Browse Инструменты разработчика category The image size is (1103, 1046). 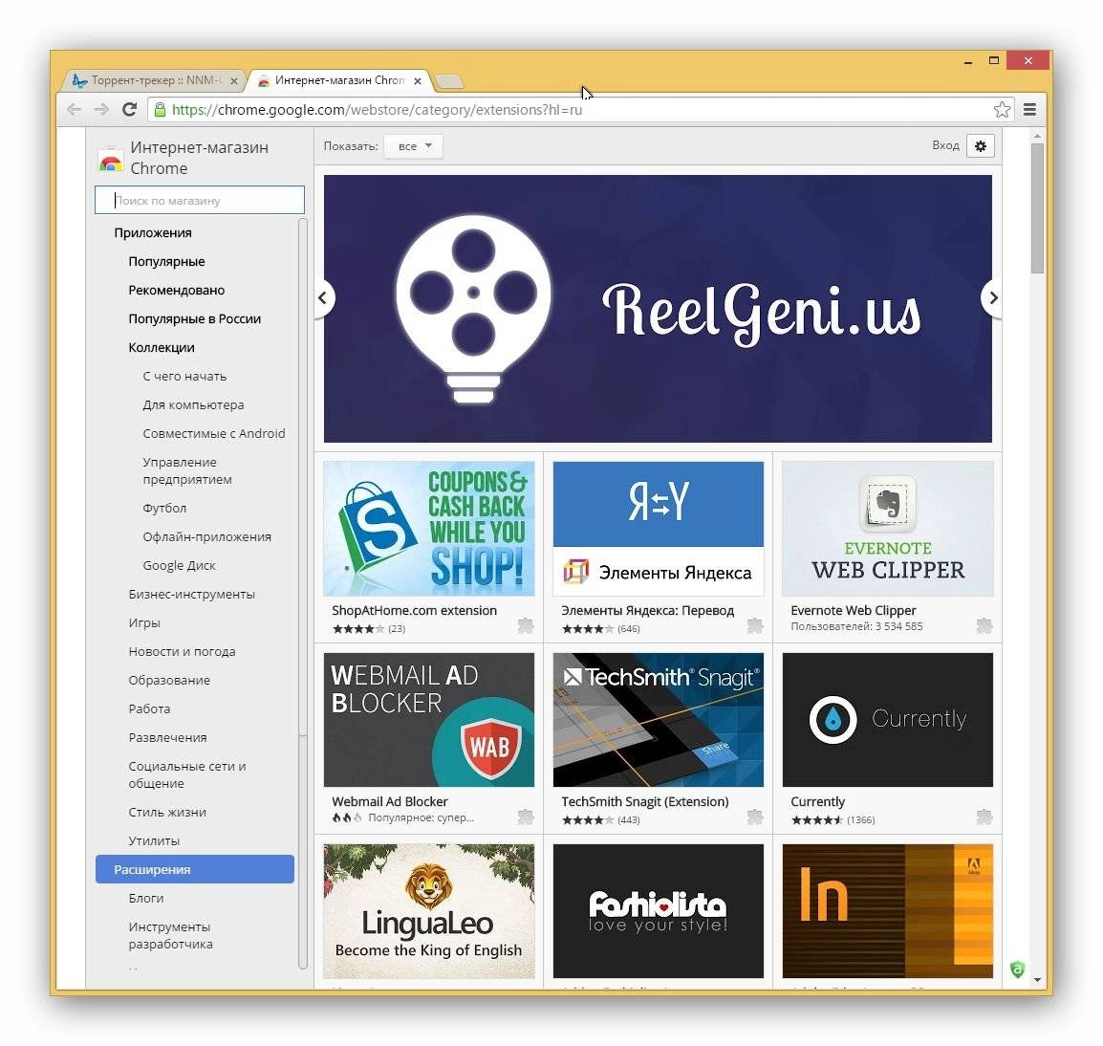point(170,935)
